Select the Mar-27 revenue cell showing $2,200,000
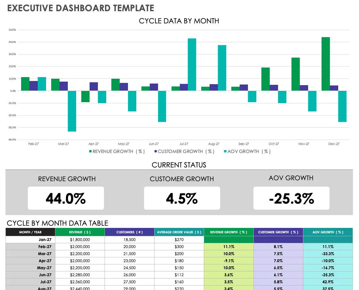The image size is (359, 290). (x=80, y=254)
